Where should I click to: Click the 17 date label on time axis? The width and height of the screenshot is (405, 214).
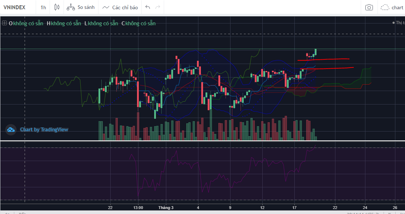click(295, 208)
